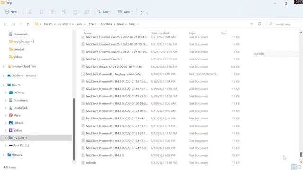303x170 pixels.
Task: Expand the Amit PC (D:) drive node
Action: pyautogui.click(x=5, y=145)
